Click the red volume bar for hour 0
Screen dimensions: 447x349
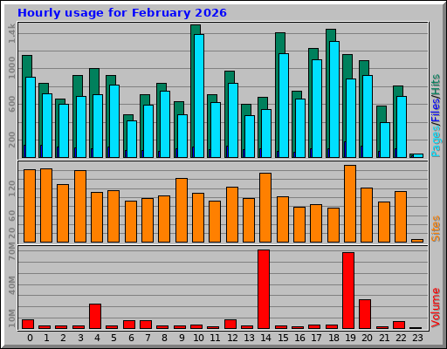(x=28, y=324)
